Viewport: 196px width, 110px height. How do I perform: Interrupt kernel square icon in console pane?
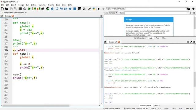pyautogui.click(x=188, y=42)
